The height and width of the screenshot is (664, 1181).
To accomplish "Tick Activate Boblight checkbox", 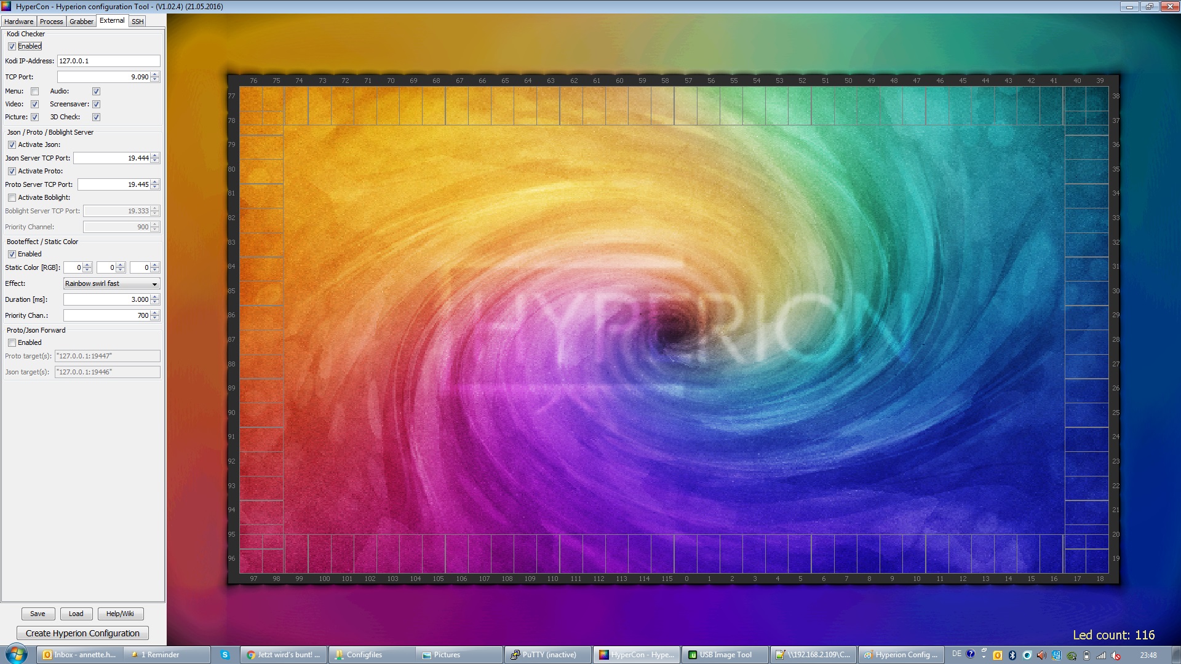I will [12, 197].
